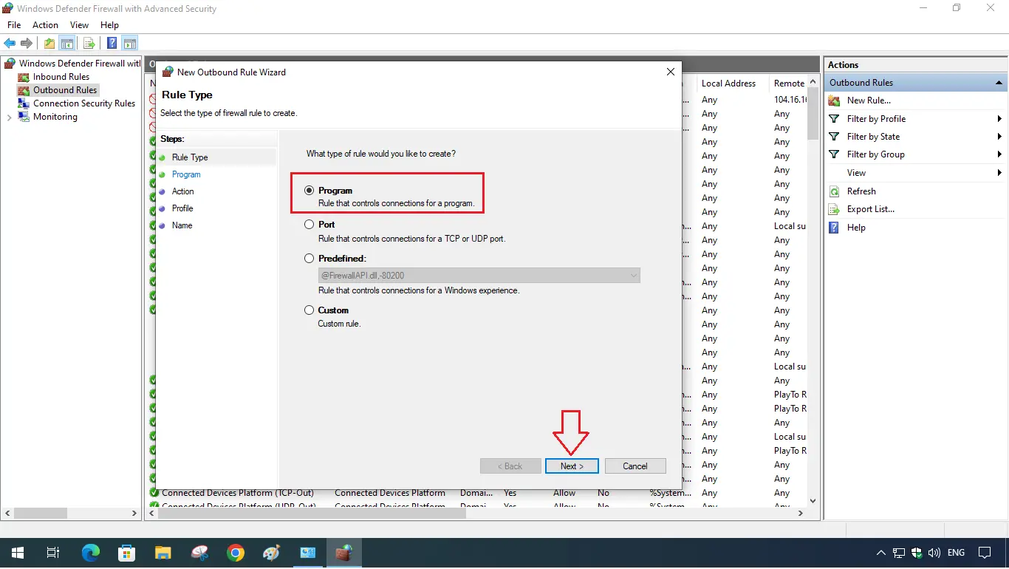This screenshot has height=569, width=1009.
Task: Select the Predefined rule type option
Action: (x=309, y=258)
